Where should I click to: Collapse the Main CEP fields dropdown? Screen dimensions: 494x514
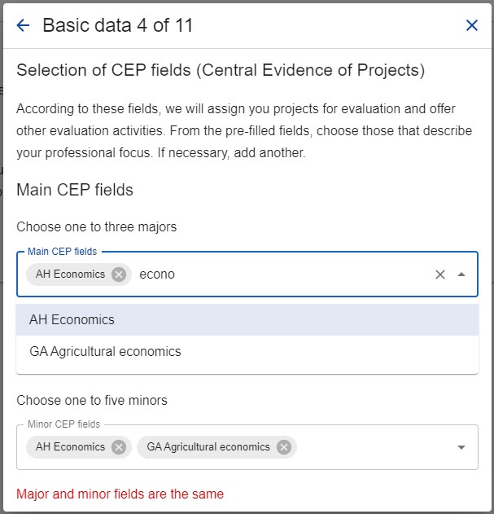click(461, 275)
